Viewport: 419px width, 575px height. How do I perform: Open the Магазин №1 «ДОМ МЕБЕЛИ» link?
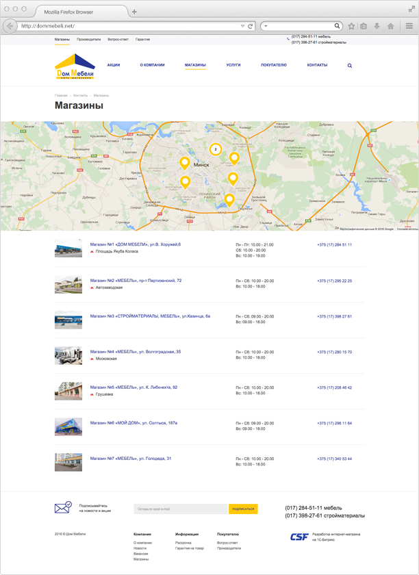coord(136,244)
